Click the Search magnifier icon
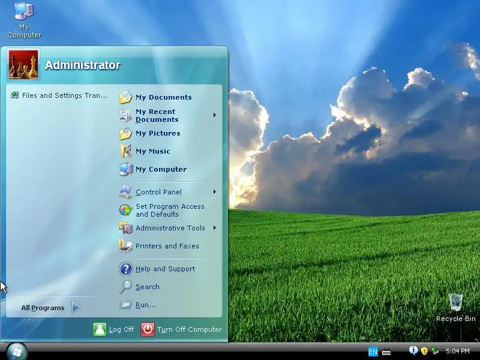Image resolution: width=480 pixels, height=360 pixels. [125, 287]
